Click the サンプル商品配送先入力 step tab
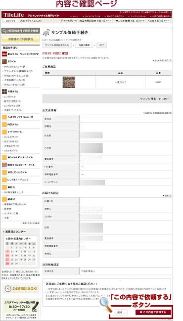The width and height of the screenshot is (183, 321). pos(57,45)
